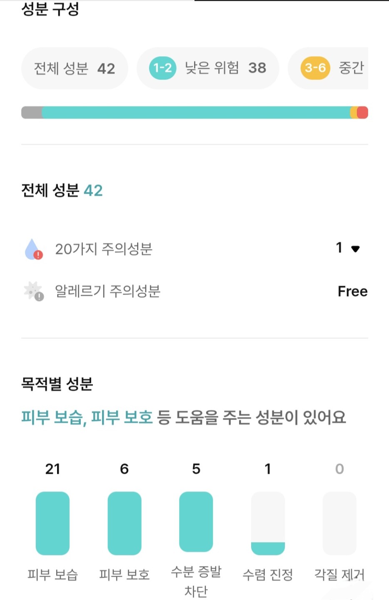Select the 전체 성분 42 filter chip
The height and width of the screenshot is (600, 389).
point(74,68)
